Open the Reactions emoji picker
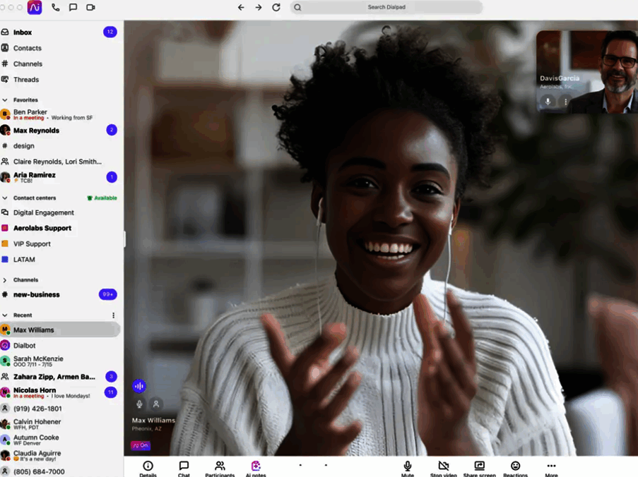The height and width of the screenshot is (477, 638). click(x=515, y=466)
